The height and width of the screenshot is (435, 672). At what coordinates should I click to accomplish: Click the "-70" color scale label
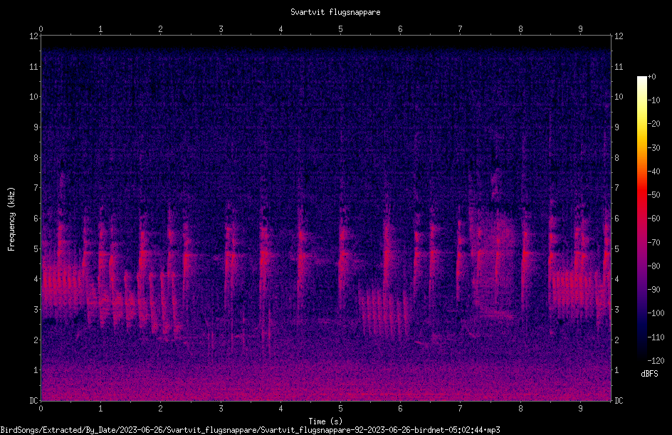coord(653,243)
